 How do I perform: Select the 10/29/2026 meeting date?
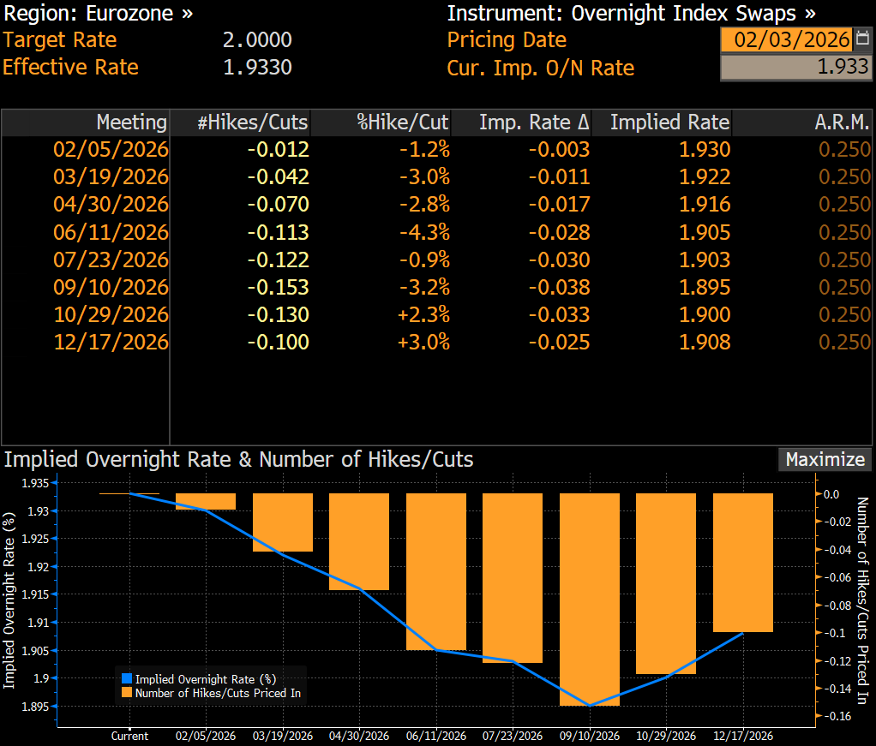(111, 314)
